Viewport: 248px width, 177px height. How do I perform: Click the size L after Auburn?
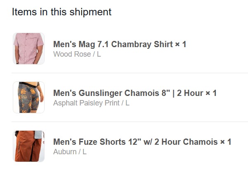pos(84,152)
